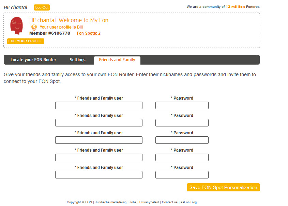Open the Privacybeleid footer link
Image resolution: width=288 pixels, height=206 pixels.
pyautogui.click(x=149, y=202)
